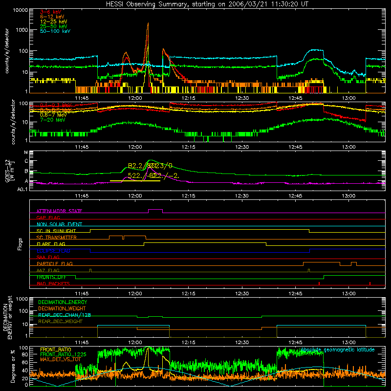
Task: Click the ATTENUATOR_STATE flag label
Action: pos(59,211)
